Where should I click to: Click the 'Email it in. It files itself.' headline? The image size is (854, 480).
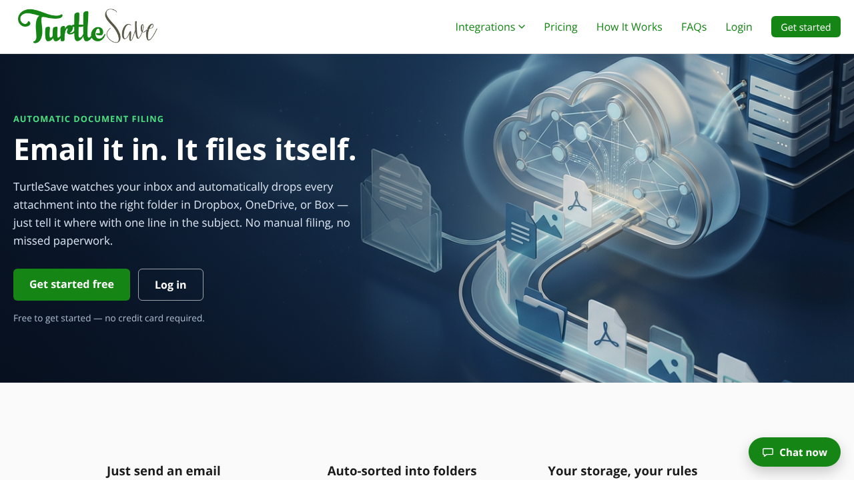coord(185,149)
